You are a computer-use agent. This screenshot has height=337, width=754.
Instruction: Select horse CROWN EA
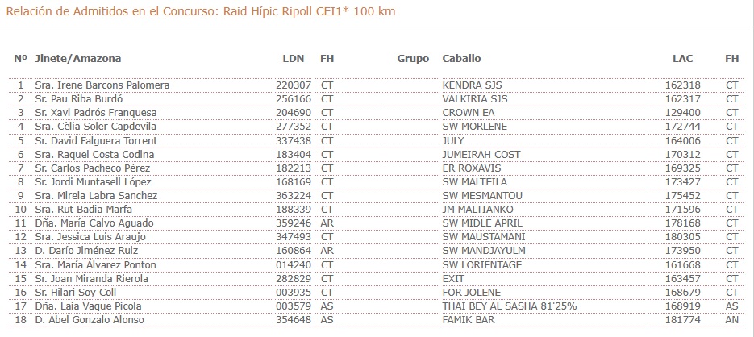click(x=469, y=113)
